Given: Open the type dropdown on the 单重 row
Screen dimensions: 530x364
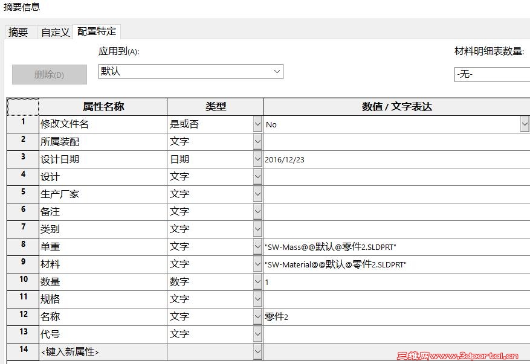Looking at the screenshot, I should [x=256, y=246].
